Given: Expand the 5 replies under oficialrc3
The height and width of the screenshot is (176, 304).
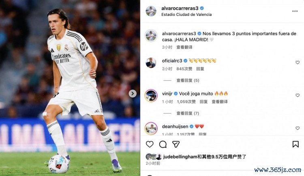Looking at the screenshot, I should (x=188, y=81).
